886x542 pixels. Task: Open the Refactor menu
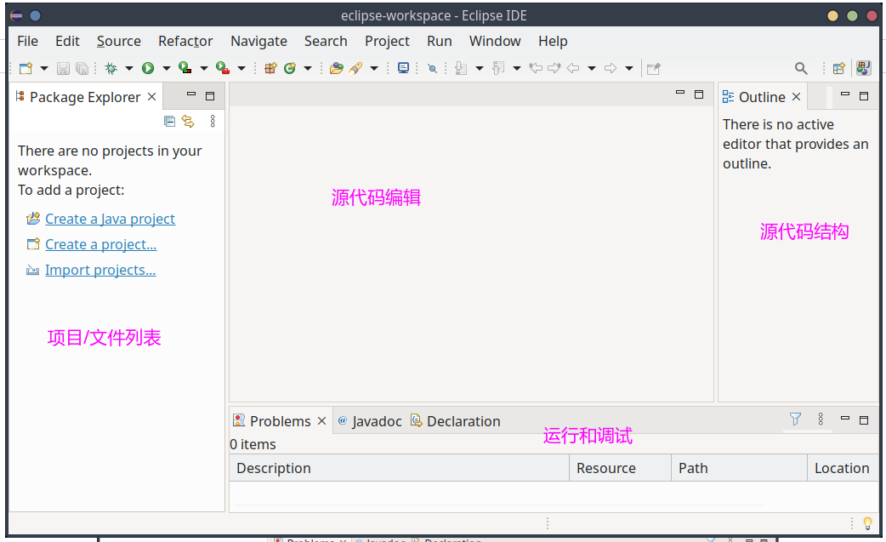tap(185, 41)
